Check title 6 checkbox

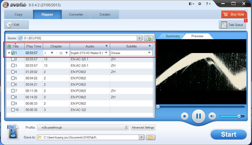pyautogui.click(x=13, y=84)
